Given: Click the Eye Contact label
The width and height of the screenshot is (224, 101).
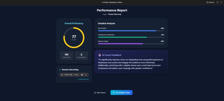Looking at the screenshot, I should (102, 28).
